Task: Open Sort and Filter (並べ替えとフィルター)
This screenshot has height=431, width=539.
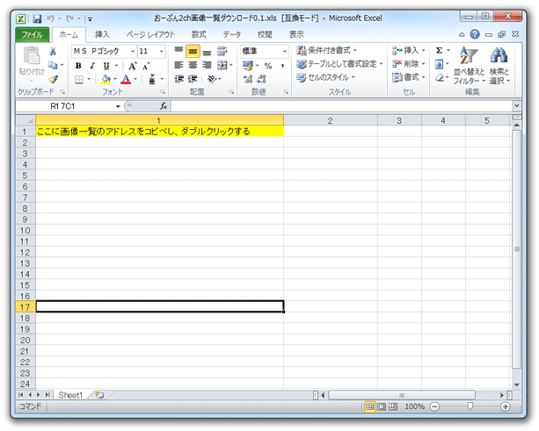Action: [469, 66]
